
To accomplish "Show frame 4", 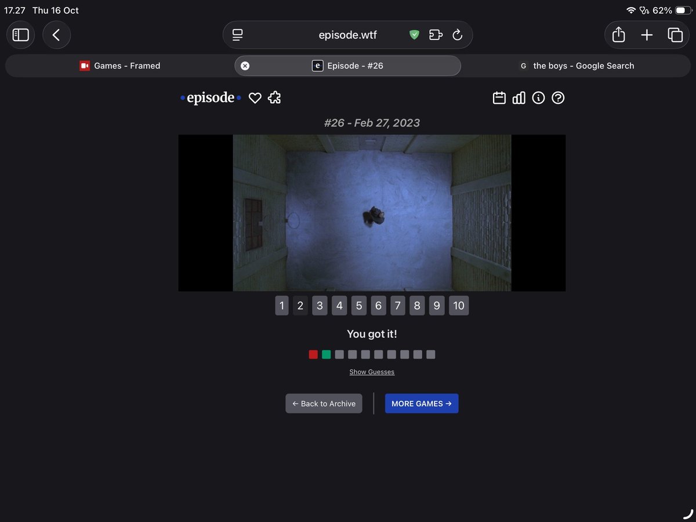I will click(339, 306).
